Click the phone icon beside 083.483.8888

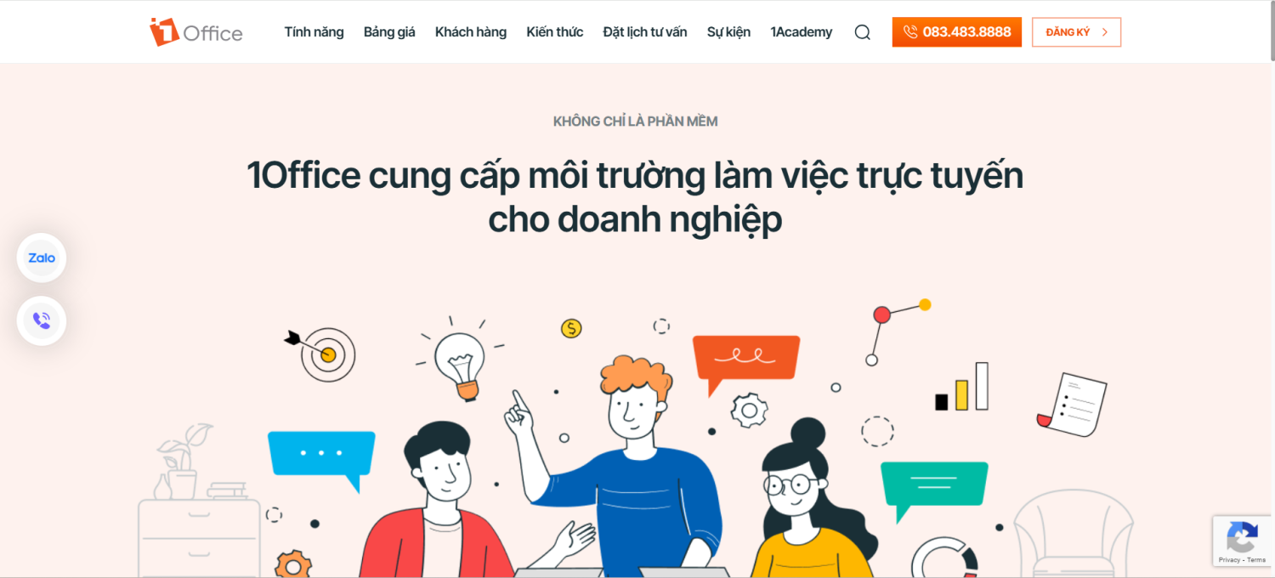click(x=910, y=32)
